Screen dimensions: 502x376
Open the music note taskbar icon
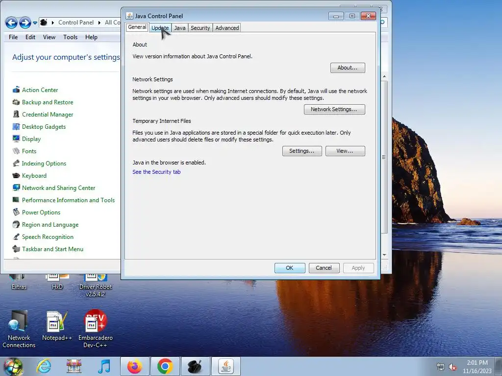104,366
